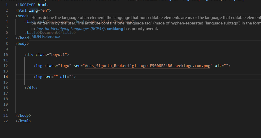This screenshot has width=261, height=138.
Task: Click the closing div tag
Action: [31, 88]
